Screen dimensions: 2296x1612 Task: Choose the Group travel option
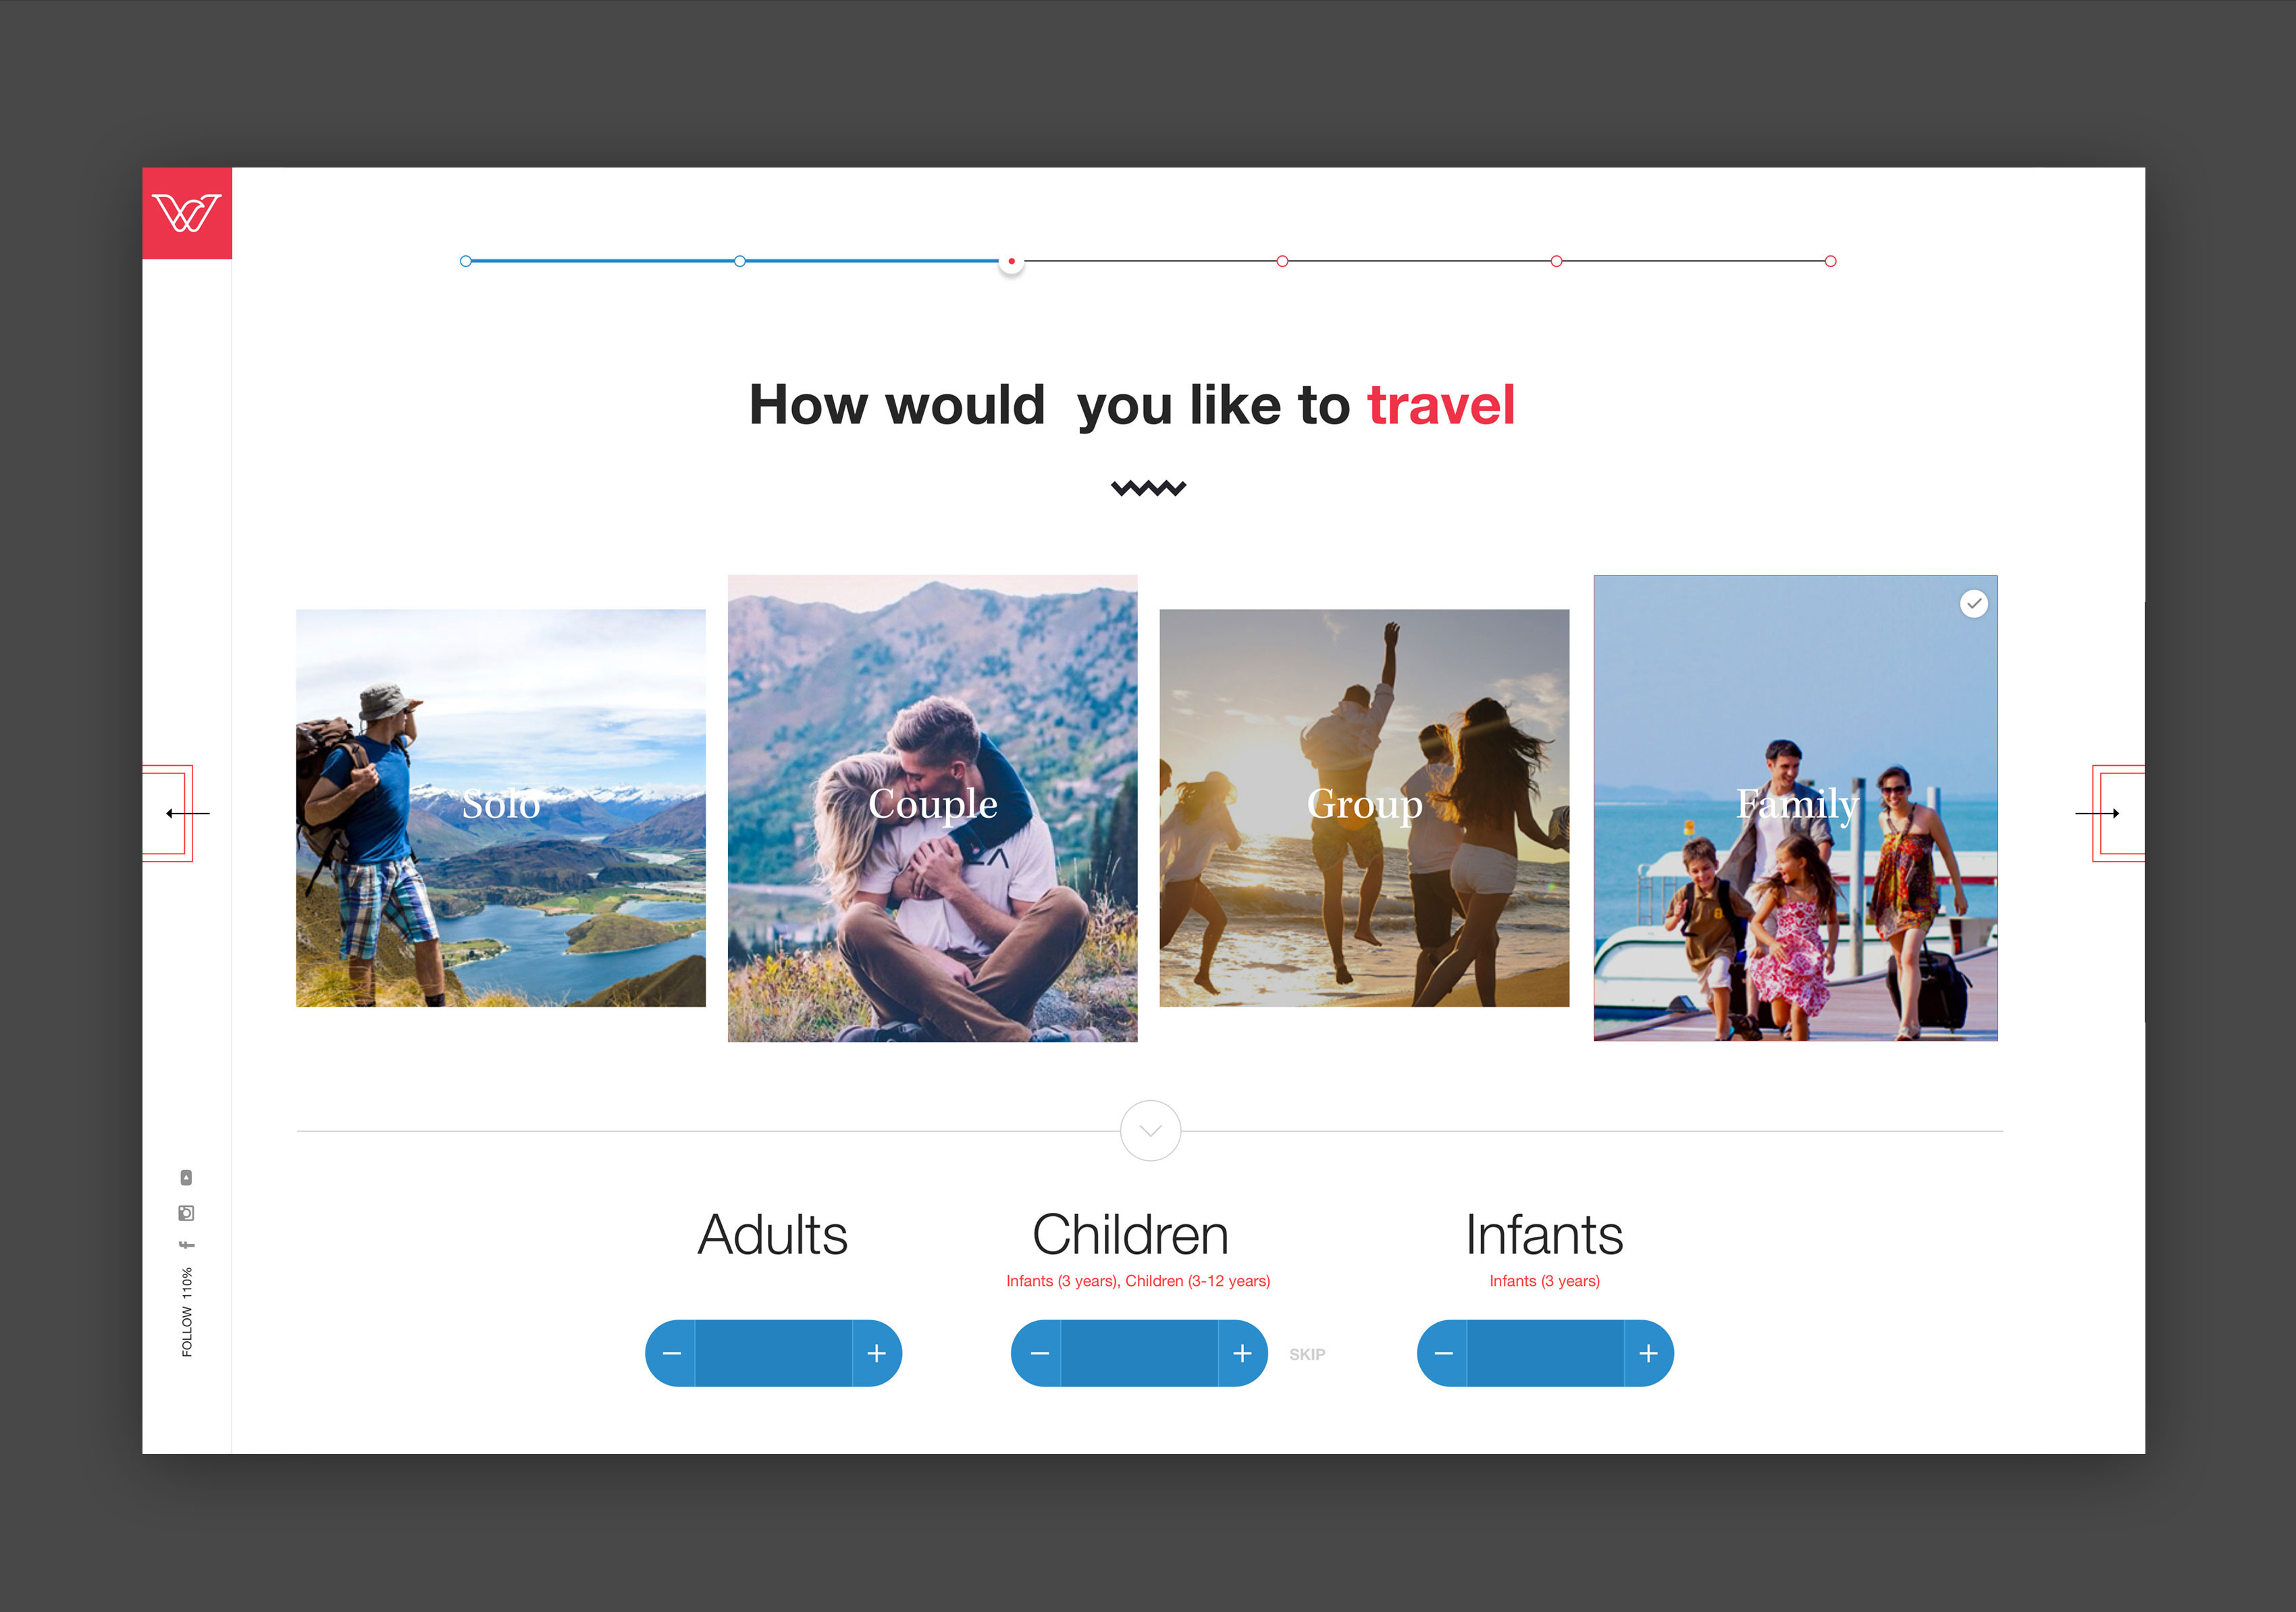click(1364, 808)
